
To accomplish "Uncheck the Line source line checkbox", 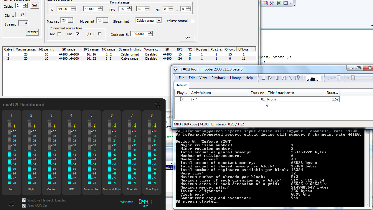I will [77, 34].
